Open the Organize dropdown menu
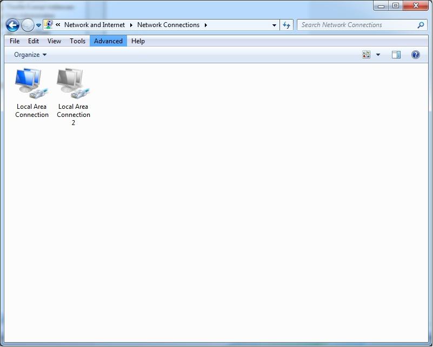Viewport: 433px width, 347px height. click(28, 54)
